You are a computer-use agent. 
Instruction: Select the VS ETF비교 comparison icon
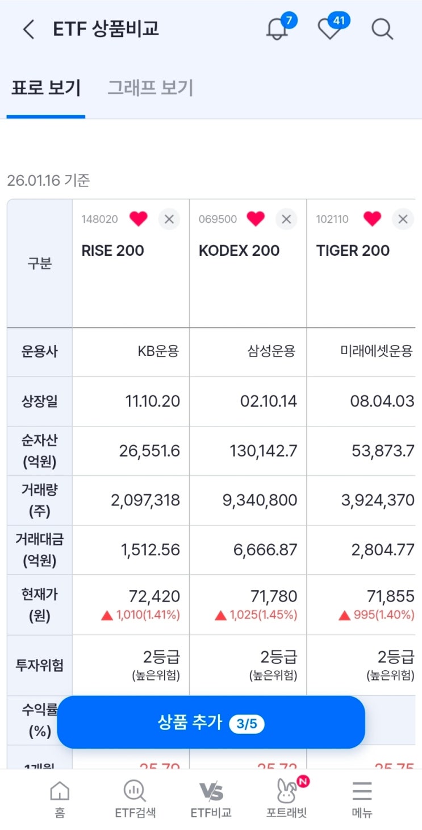click(x=211, y=796)
